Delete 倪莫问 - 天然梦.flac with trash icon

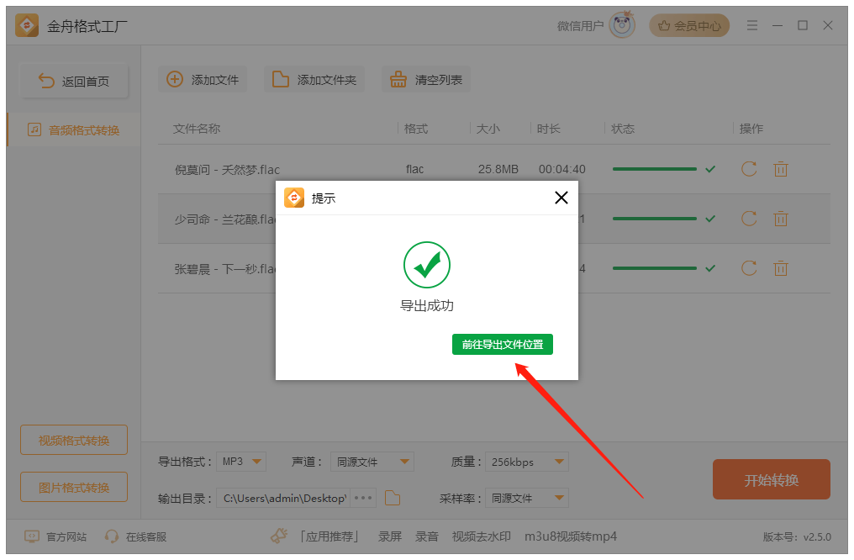coord(781,169)
